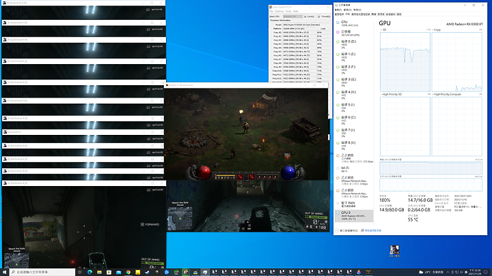The width and height of the screenshot is (492, 276).
Task: Switch to 應用程式歷程記錄 (App history) tab
Action: point(361,14)
